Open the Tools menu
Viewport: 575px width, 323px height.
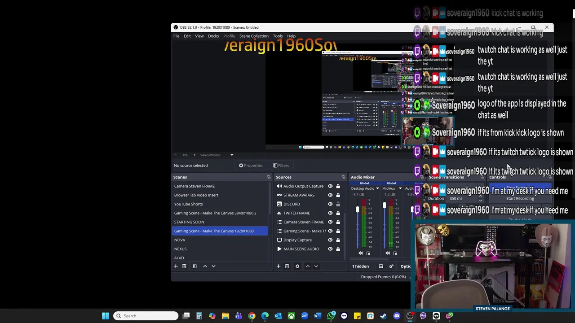point(278,36)
